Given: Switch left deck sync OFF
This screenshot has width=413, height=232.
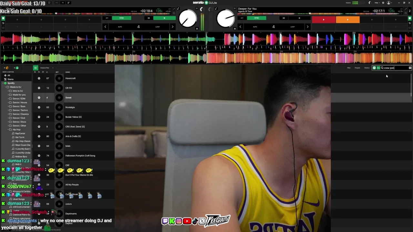Looking at the screenshot, I should (107, 18).
